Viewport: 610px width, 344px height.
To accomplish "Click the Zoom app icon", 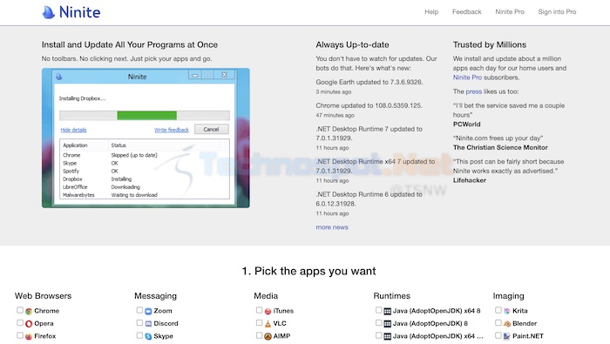I will click(x=148, y=311).
